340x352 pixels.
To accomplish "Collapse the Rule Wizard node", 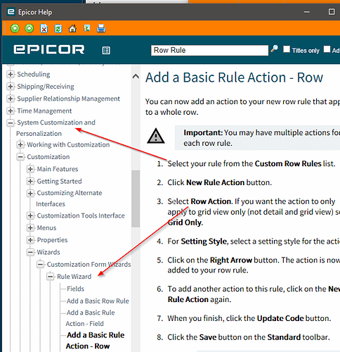I will pyautogui.click(x=50, y=277).
